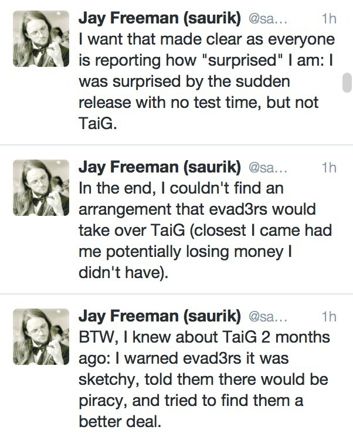Image resolution: width=353 pixels, height=440 pixels.
Task: Select avatar next to 'BTW, I knew' tweet
Action: (x=41, y=337)
